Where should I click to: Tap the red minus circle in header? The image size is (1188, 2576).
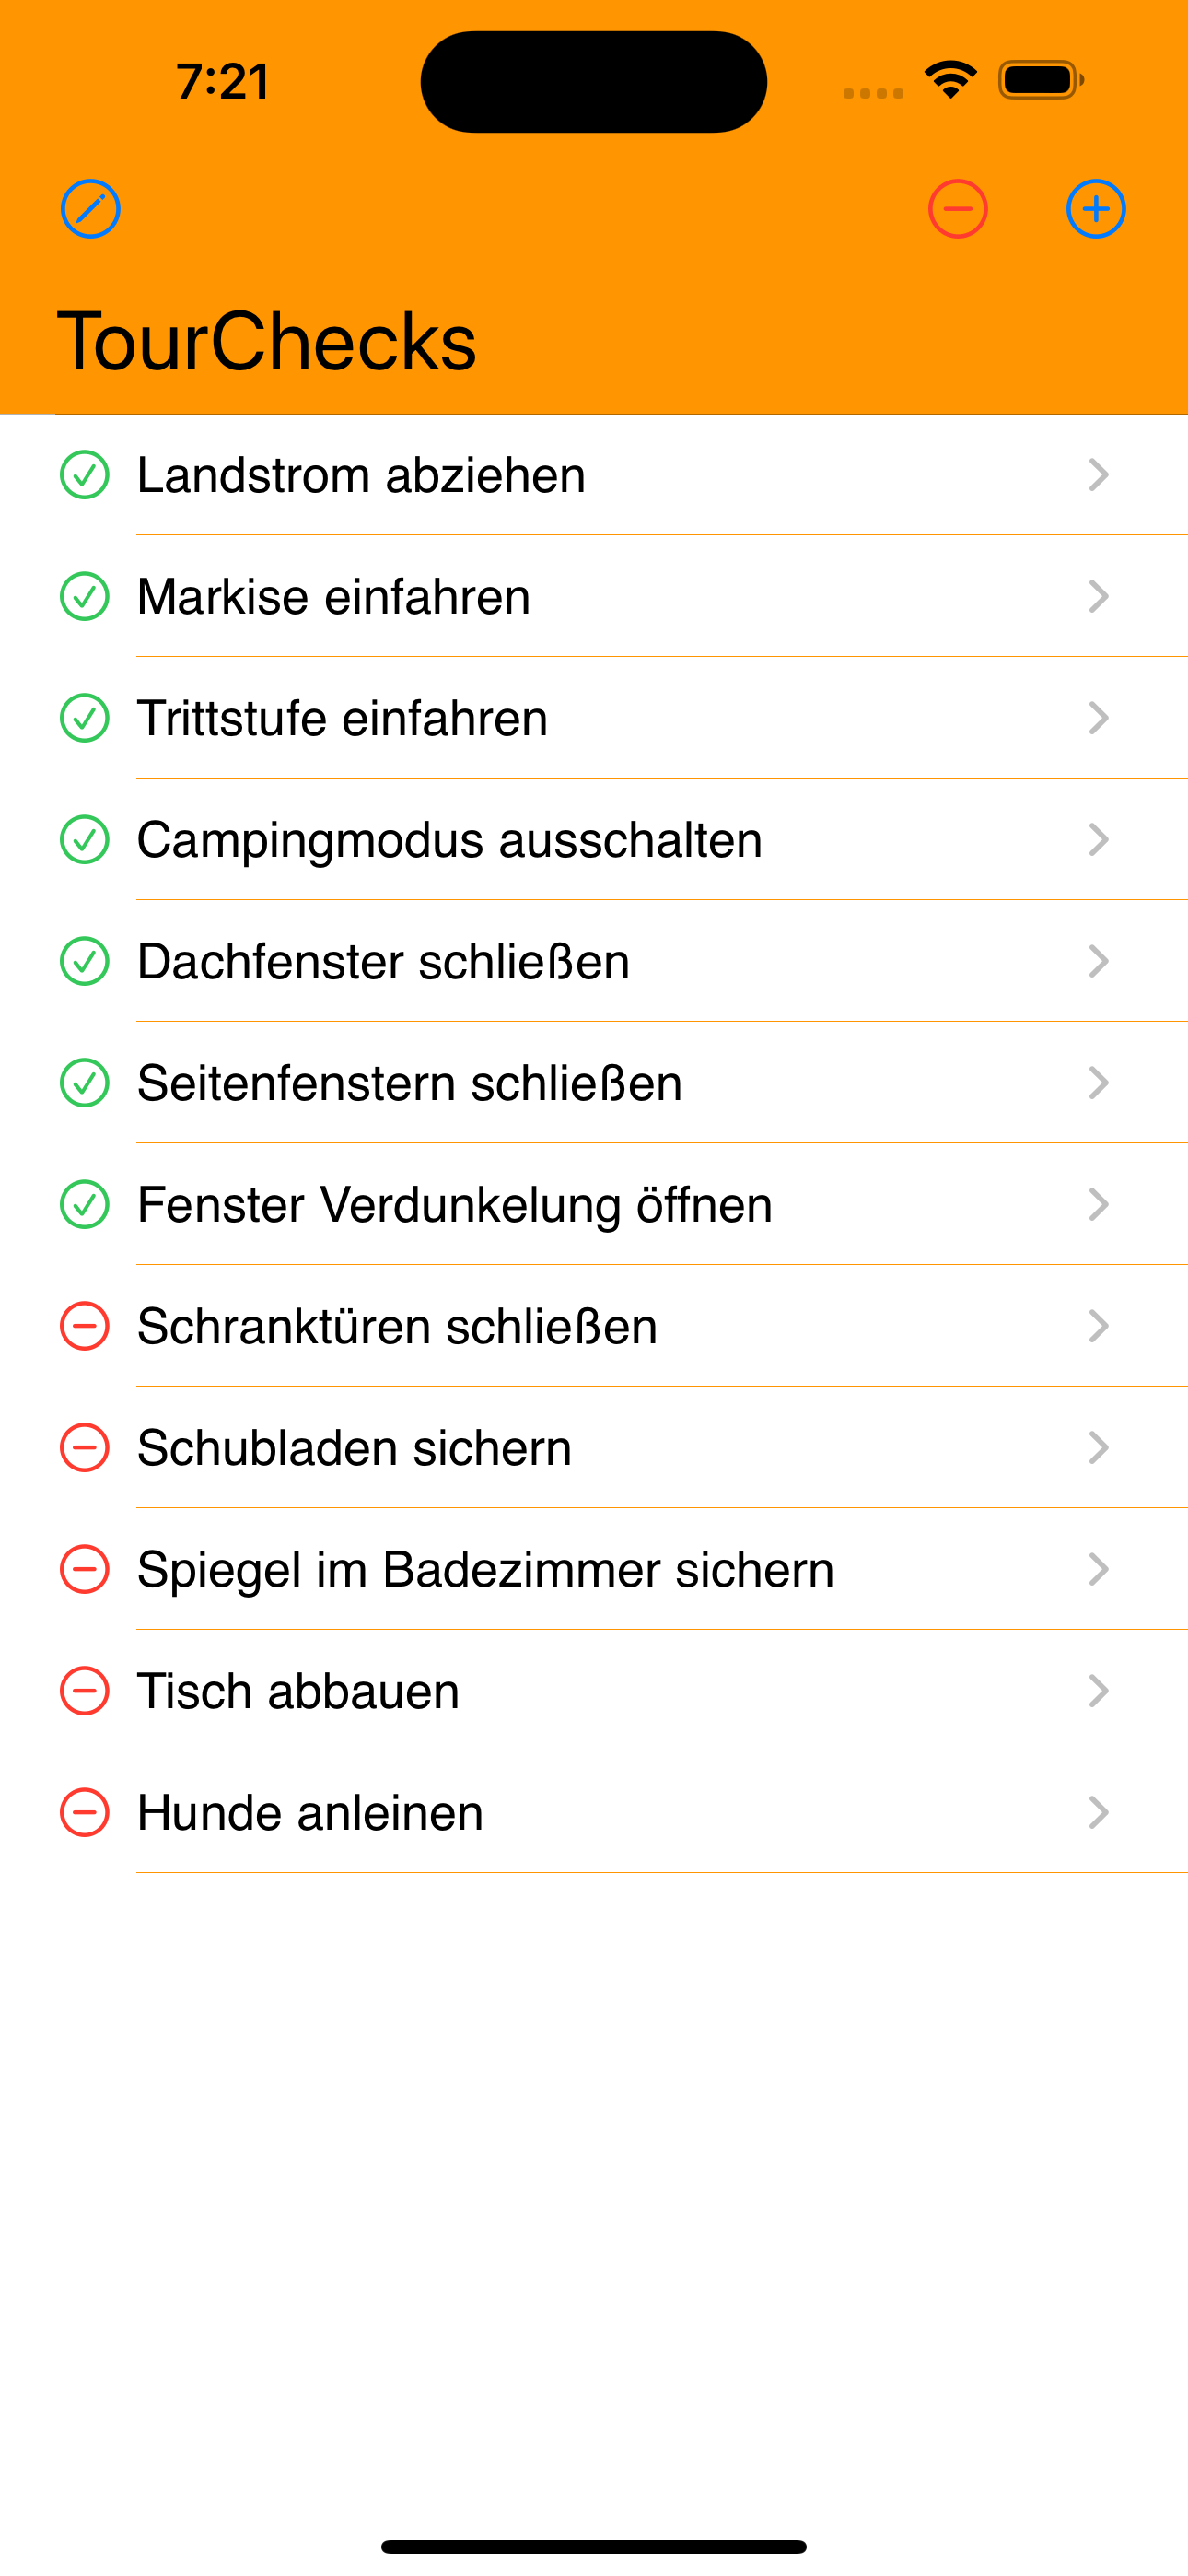[957, 209]
